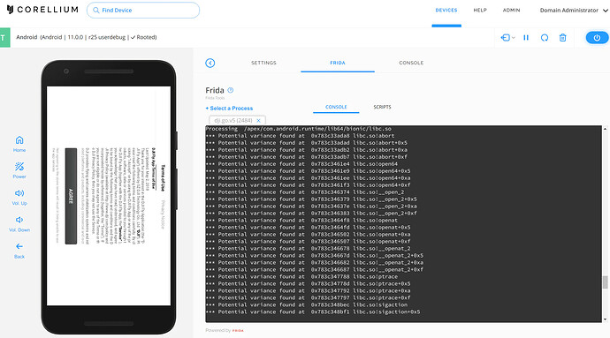
Task: Click the delete device trash icon
Action: tap(562, 38)
